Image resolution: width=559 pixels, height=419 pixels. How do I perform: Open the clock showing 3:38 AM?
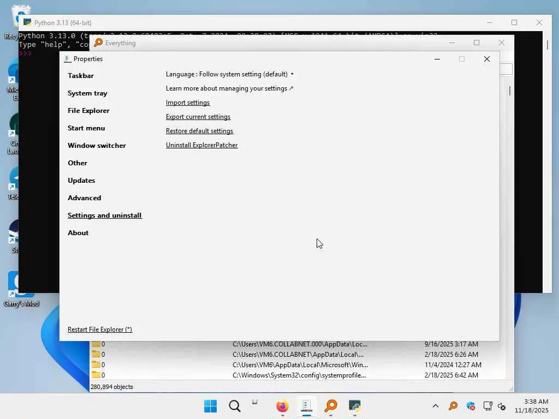click(x=531, y=406)
